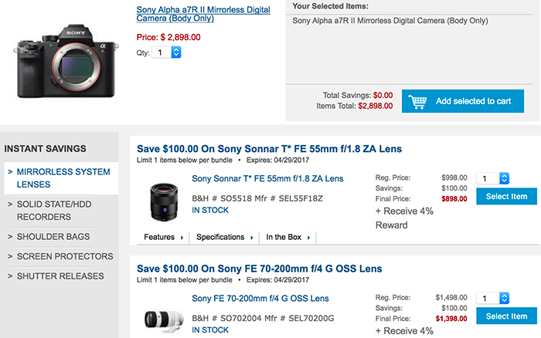Click Add selected to cart button

coord(463,101)
